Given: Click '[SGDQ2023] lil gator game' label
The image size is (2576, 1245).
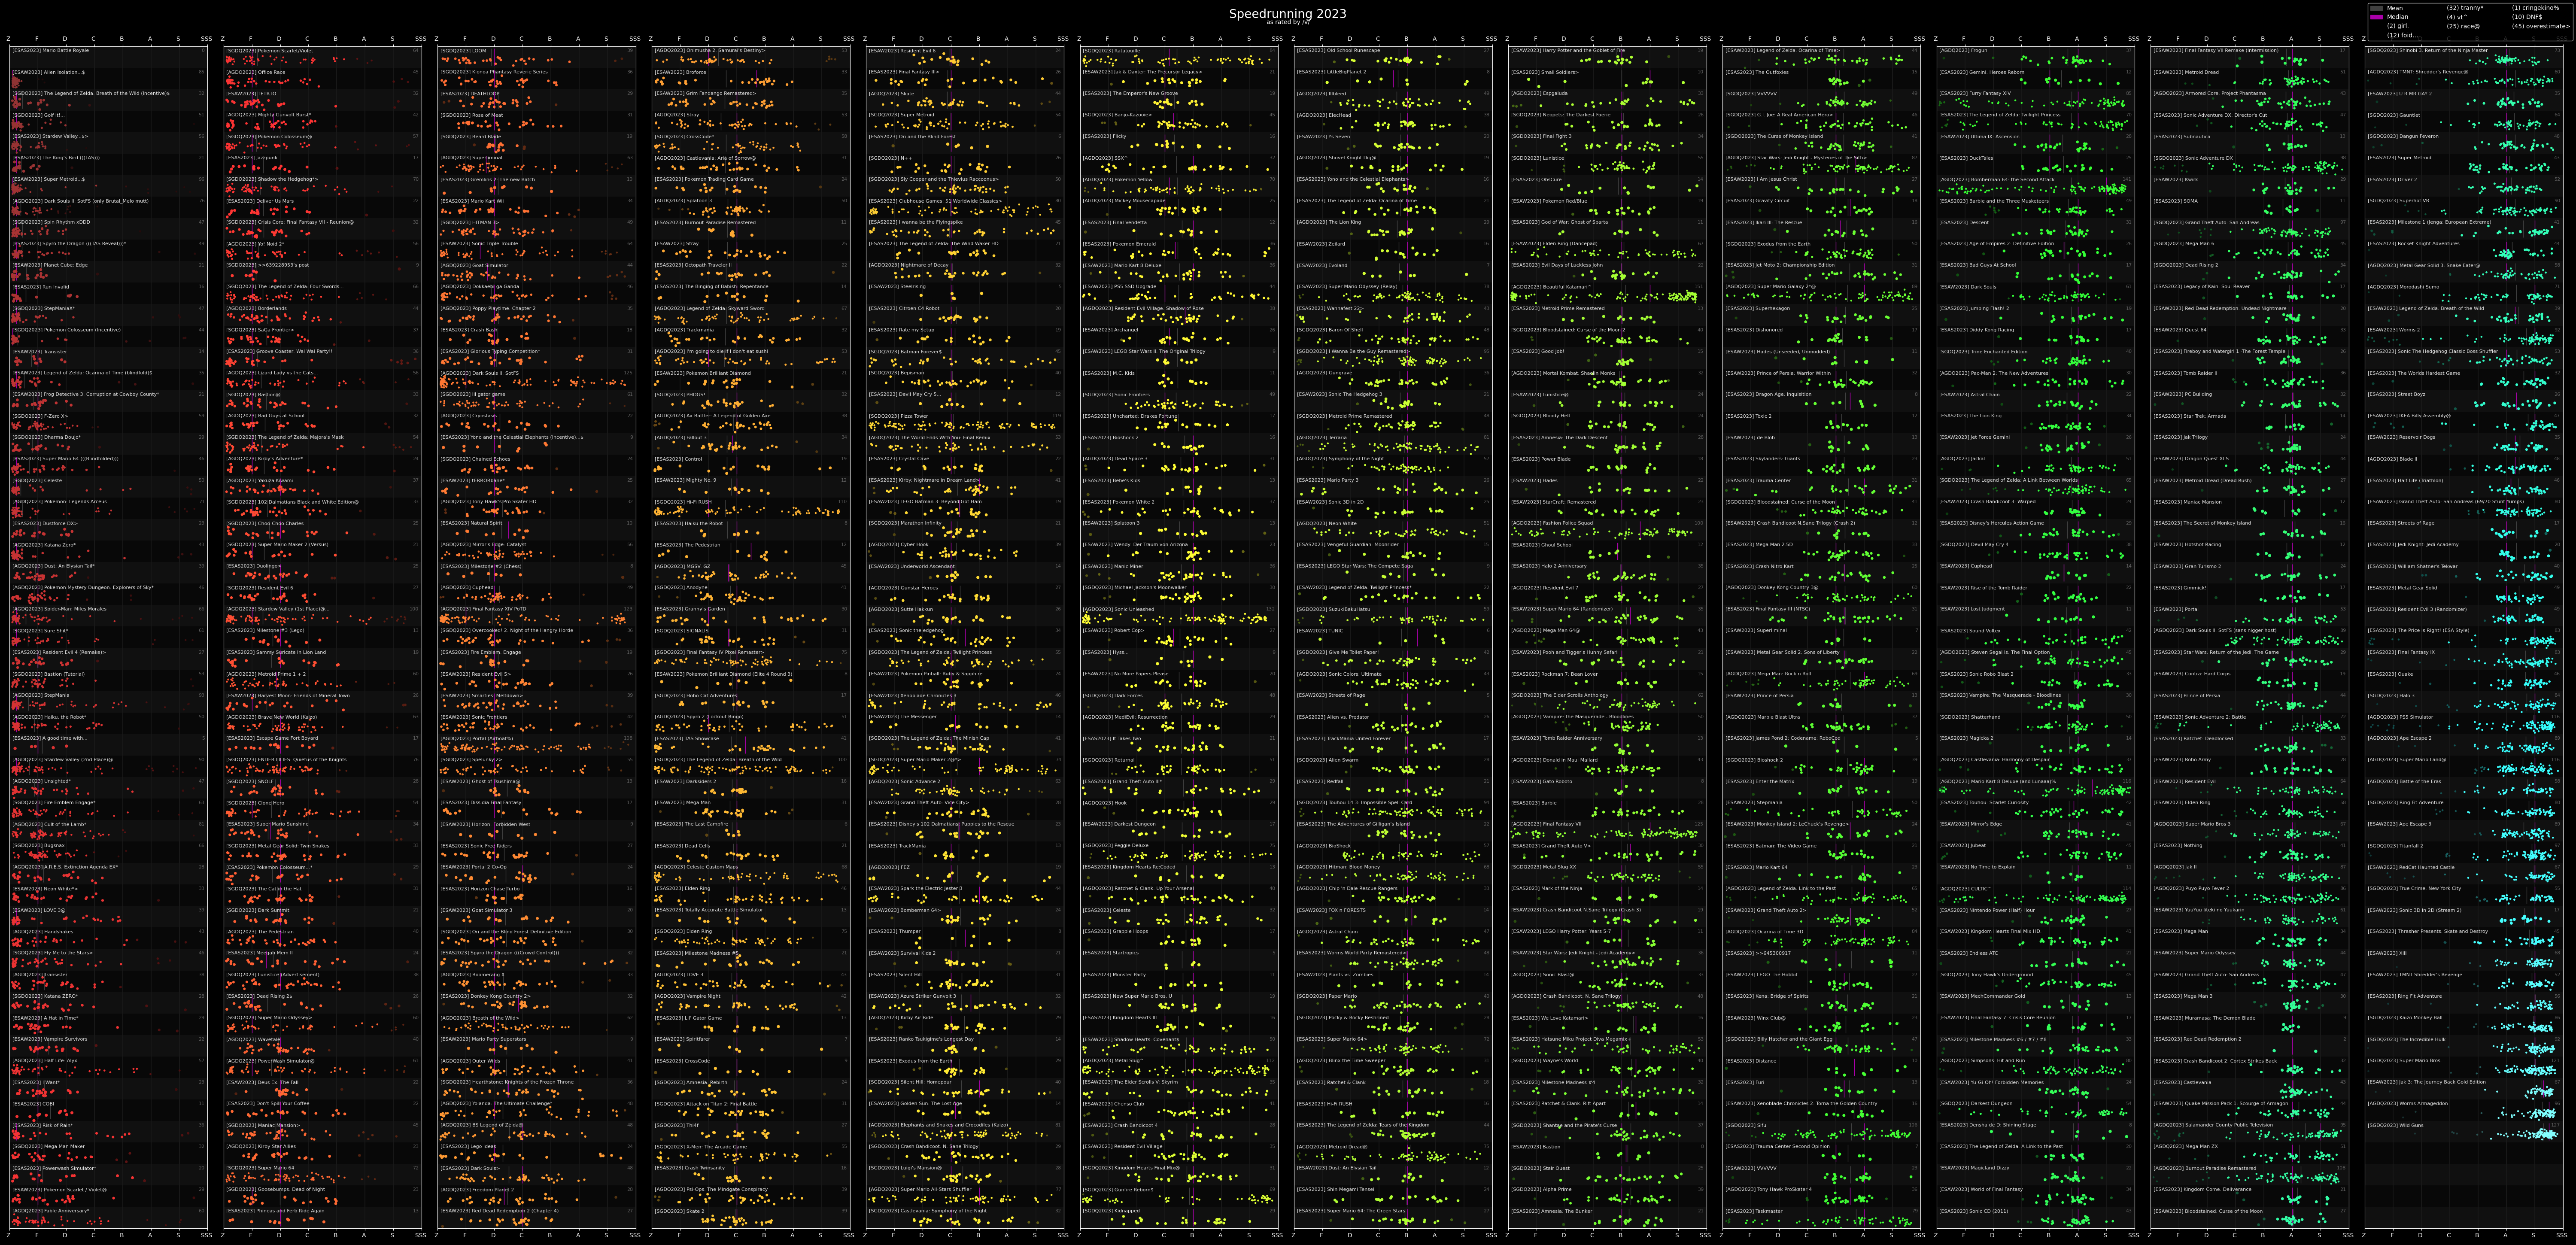Looking at the screenshot, I should coord(473,394).
